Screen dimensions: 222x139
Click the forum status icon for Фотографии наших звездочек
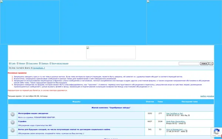pyautogui.click(x=13, y=114)
